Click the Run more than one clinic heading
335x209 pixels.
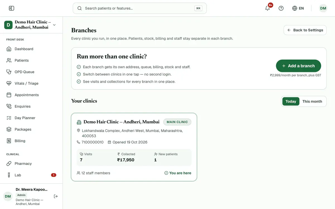tap(112, 57)
